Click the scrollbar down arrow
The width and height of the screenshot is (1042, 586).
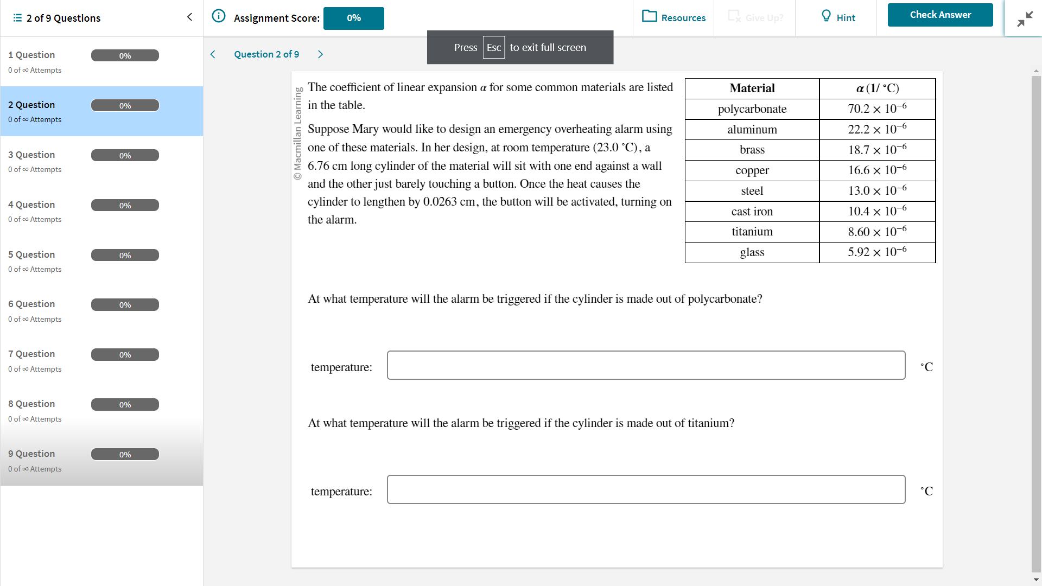1036,579
